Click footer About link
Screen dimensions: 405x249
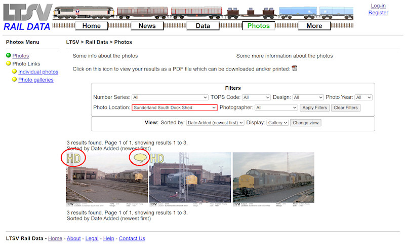(73, 238)
